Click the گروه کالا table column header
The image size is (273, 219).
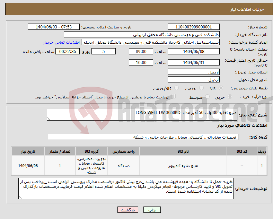91,151
